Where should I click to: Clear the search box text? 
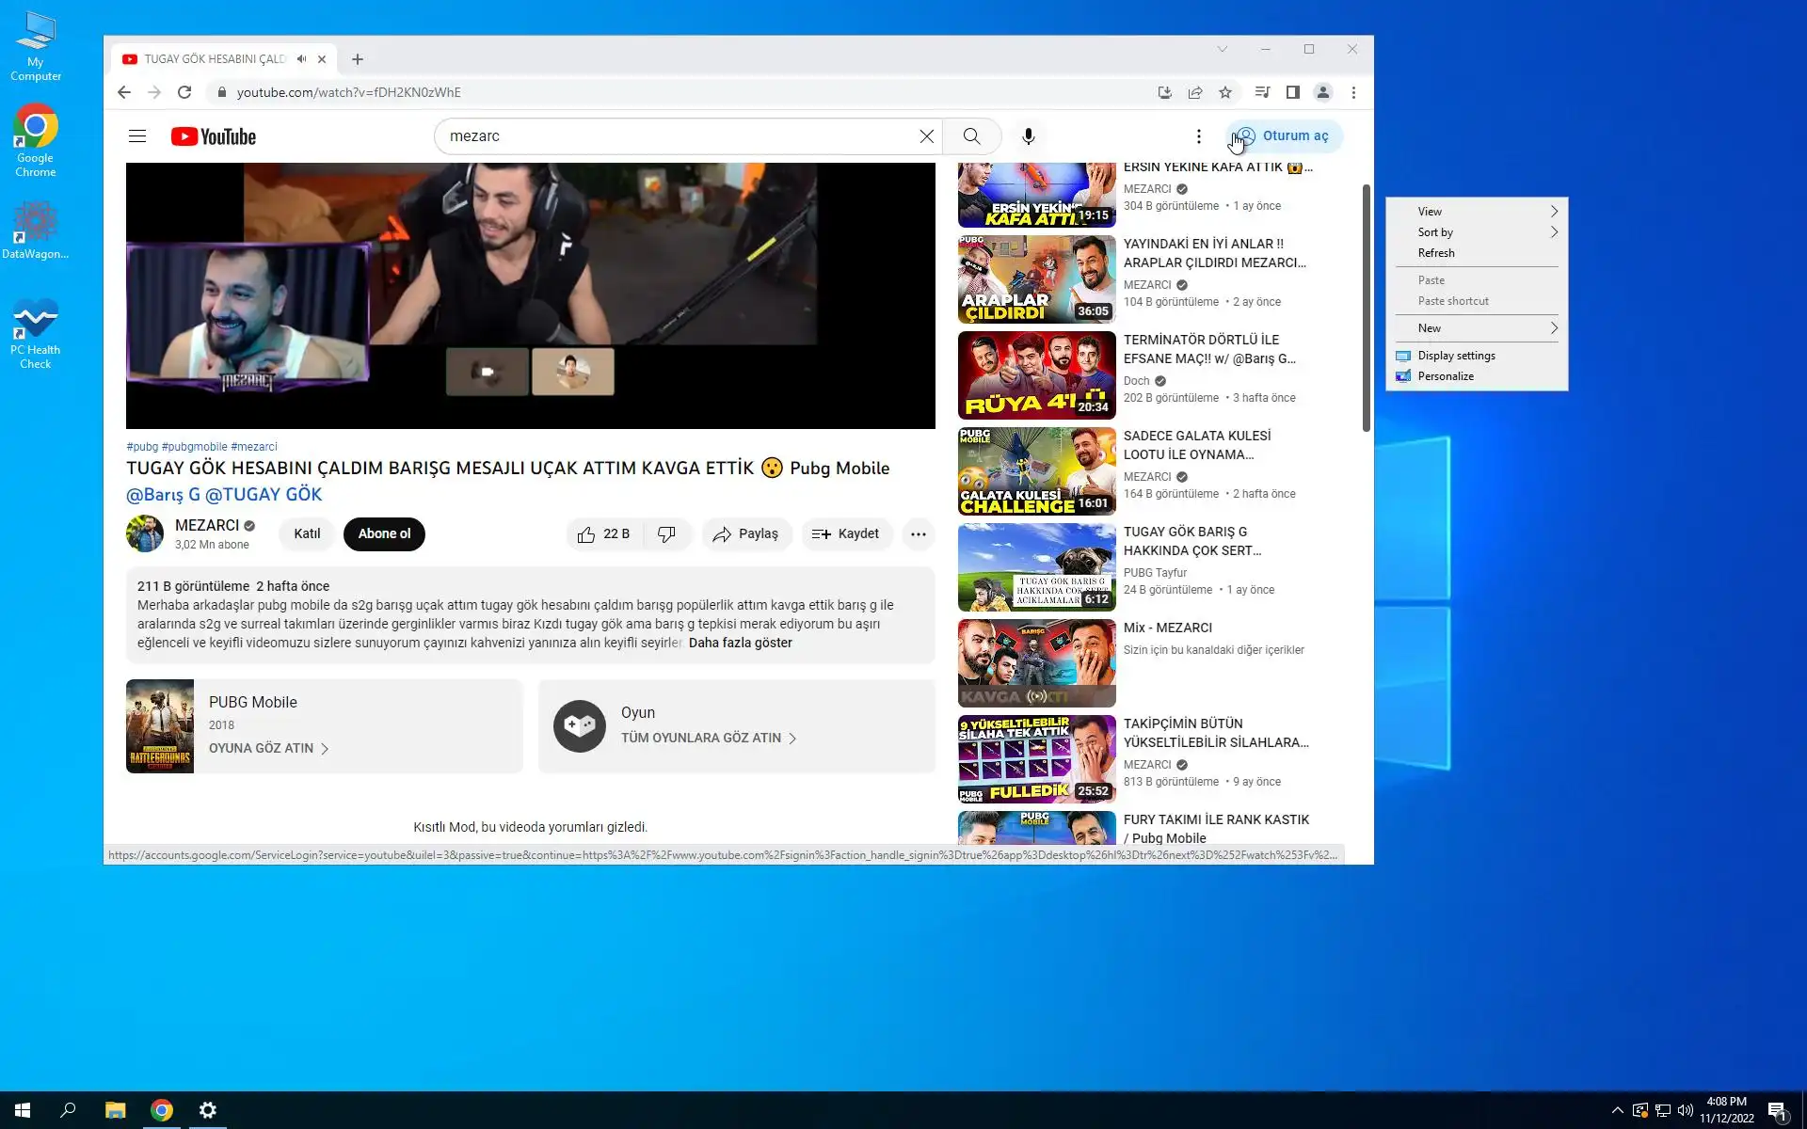click(926, 136)
